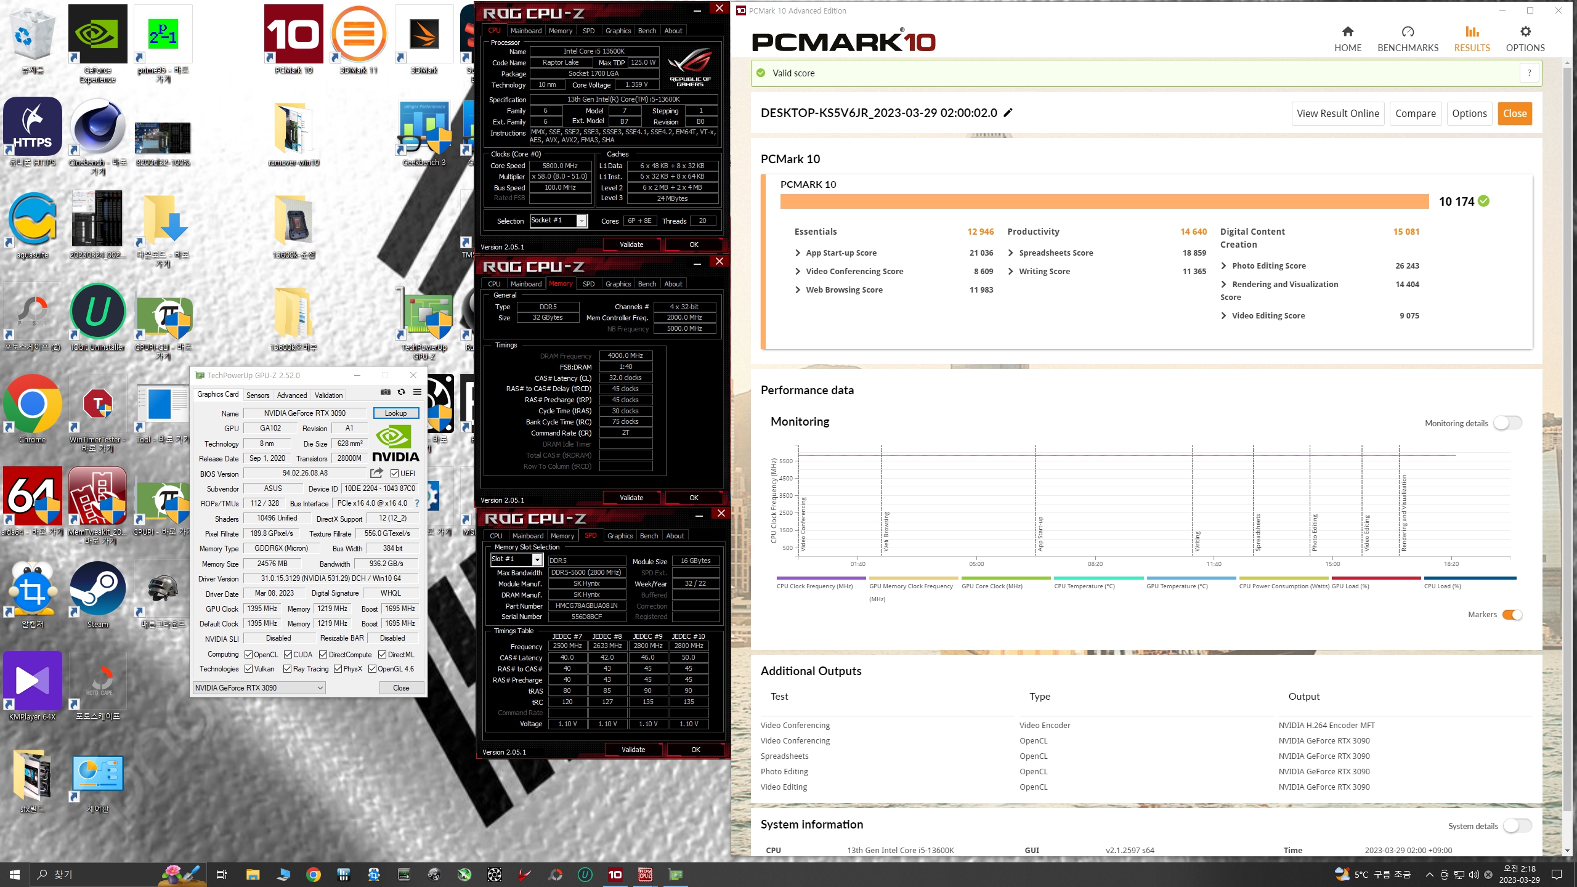This screenshot has width=1577, height=887.
Task: Open PCMark 10 desktop shortcut
Action: click(x=294, y=40)
